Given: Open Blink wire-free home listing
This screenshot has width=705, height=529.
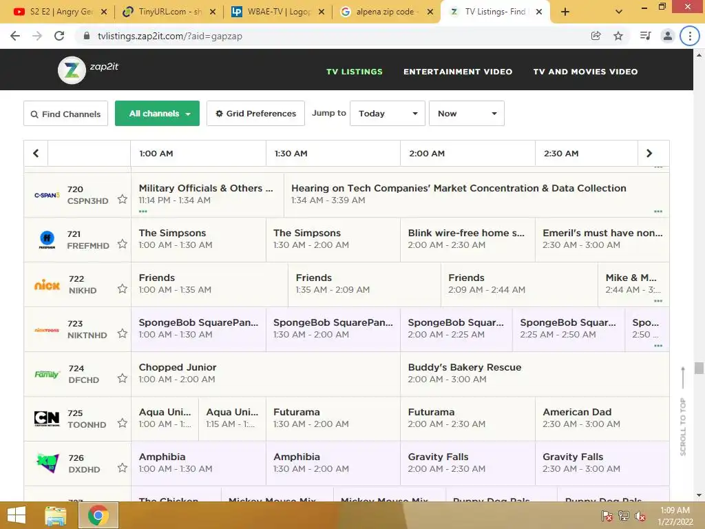Looking at the screenshot, I should pyautogui.click(x=467, y=239).
